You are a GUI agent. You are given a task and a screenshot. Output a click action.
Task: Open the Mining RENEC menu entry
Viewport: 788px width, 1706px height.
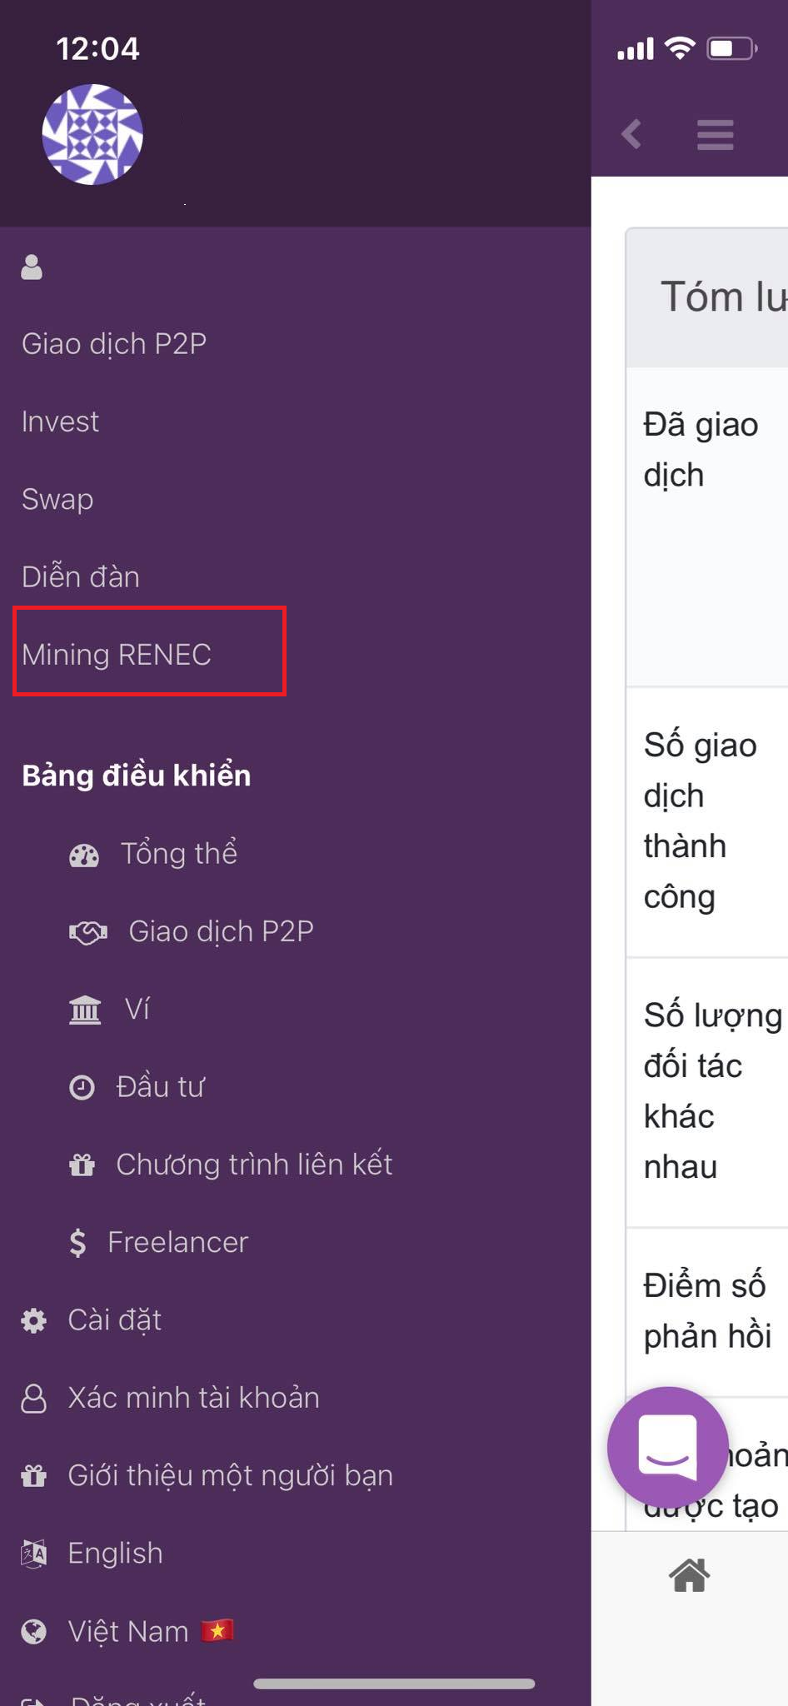coord(118,655)
